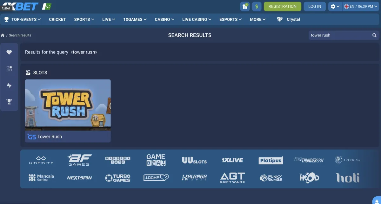Click the LOG IN button
This screenshot has width=381, height=204.
click(x=314, y=6)
